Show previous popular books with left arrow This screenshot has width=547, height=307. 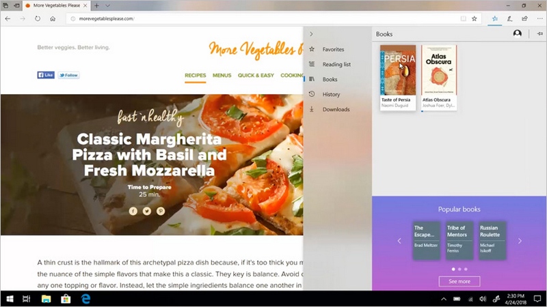(399, 241)
